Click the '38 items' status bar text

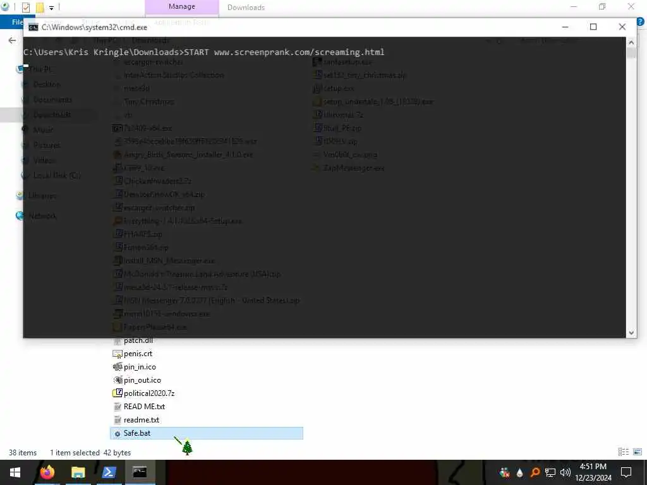(x=23, y=452)
